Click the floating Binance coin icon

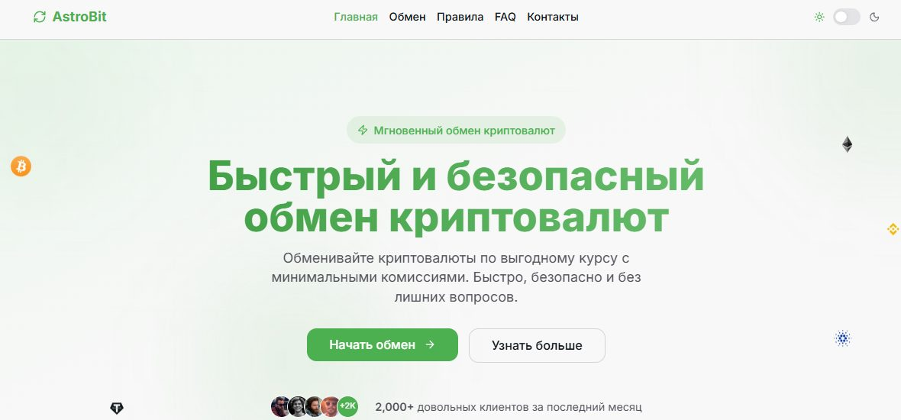click(x=893, y=229)
